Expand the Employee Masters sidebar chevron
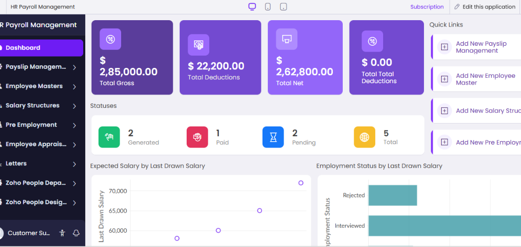 [x=74, y=87]
